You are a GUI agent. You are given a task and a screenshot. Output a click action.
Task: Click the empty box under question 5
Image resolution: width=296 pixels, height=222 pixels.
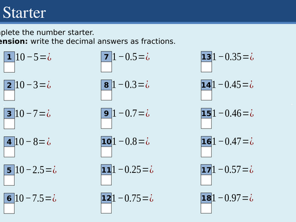point(9,180)
